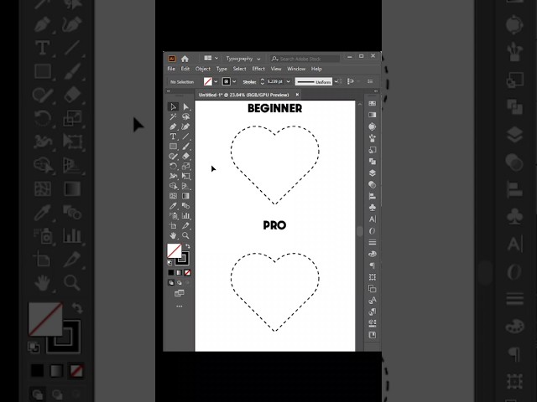The width and height of the screenshot is (537, 402).
Task: Select the Selection tool (black arrow)
Action: click(x=174, y=107)
